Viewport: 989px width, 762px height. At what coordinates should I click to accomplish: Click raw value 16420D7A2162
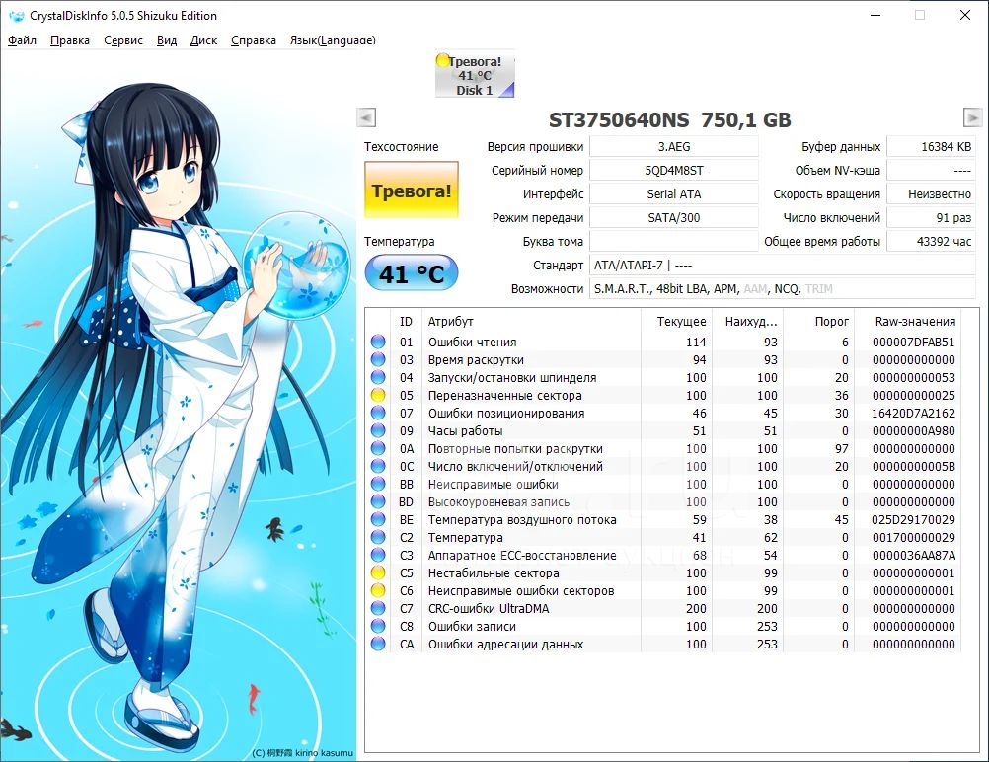[x=913, y=414]
